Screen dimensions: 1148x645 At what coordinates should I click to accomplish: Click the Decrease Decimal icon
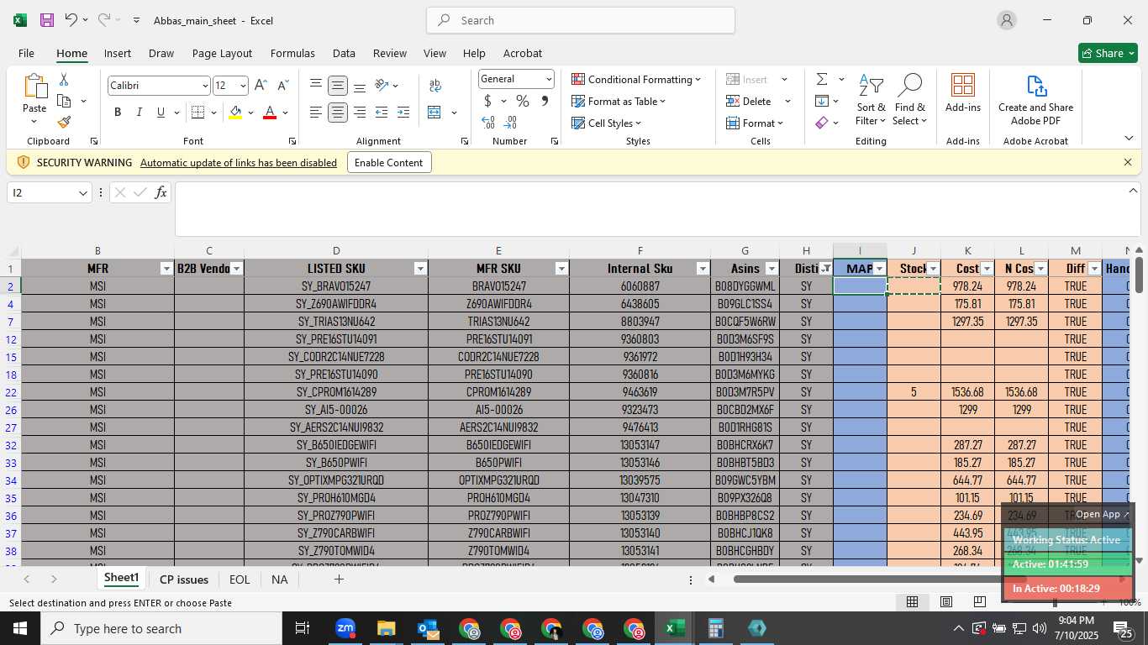511,123
